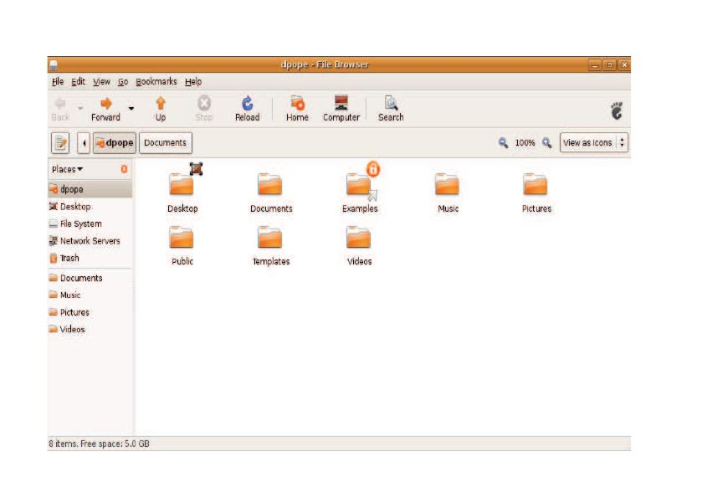Click the Reload toolbar icon
Screen dimensions: 702x498
pos(247,108)
